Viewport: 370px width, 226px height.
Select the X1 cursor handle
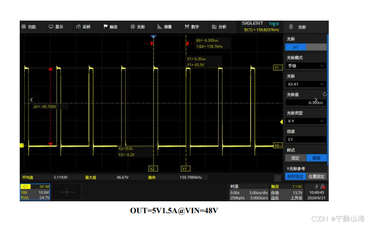pos(186,168)
